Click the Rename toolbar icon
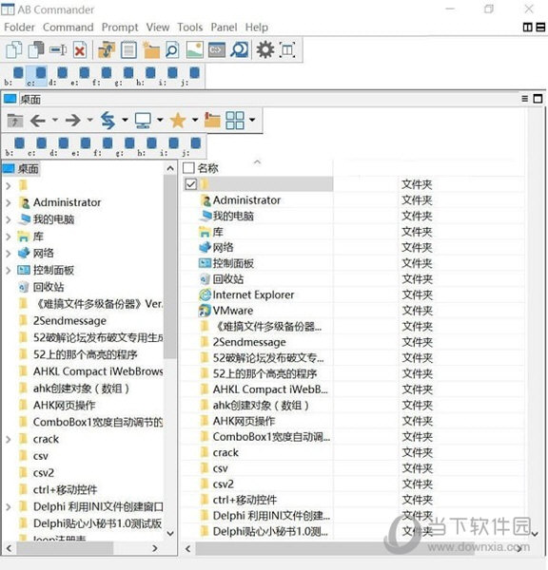Image resolution: width=548 pixels, height=570 pixels. pos(58,49)
